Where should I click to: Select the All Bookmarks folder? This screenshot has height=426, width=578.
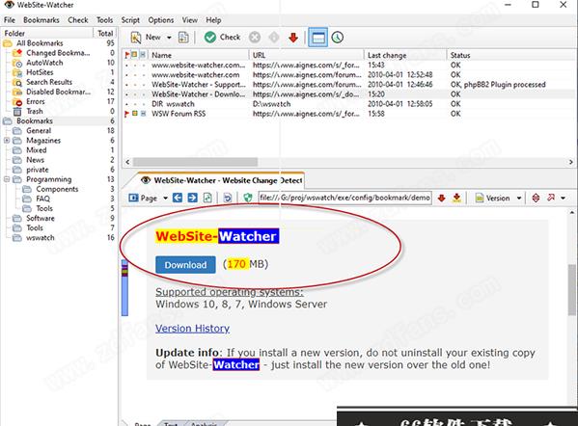(x=40, y=43)
